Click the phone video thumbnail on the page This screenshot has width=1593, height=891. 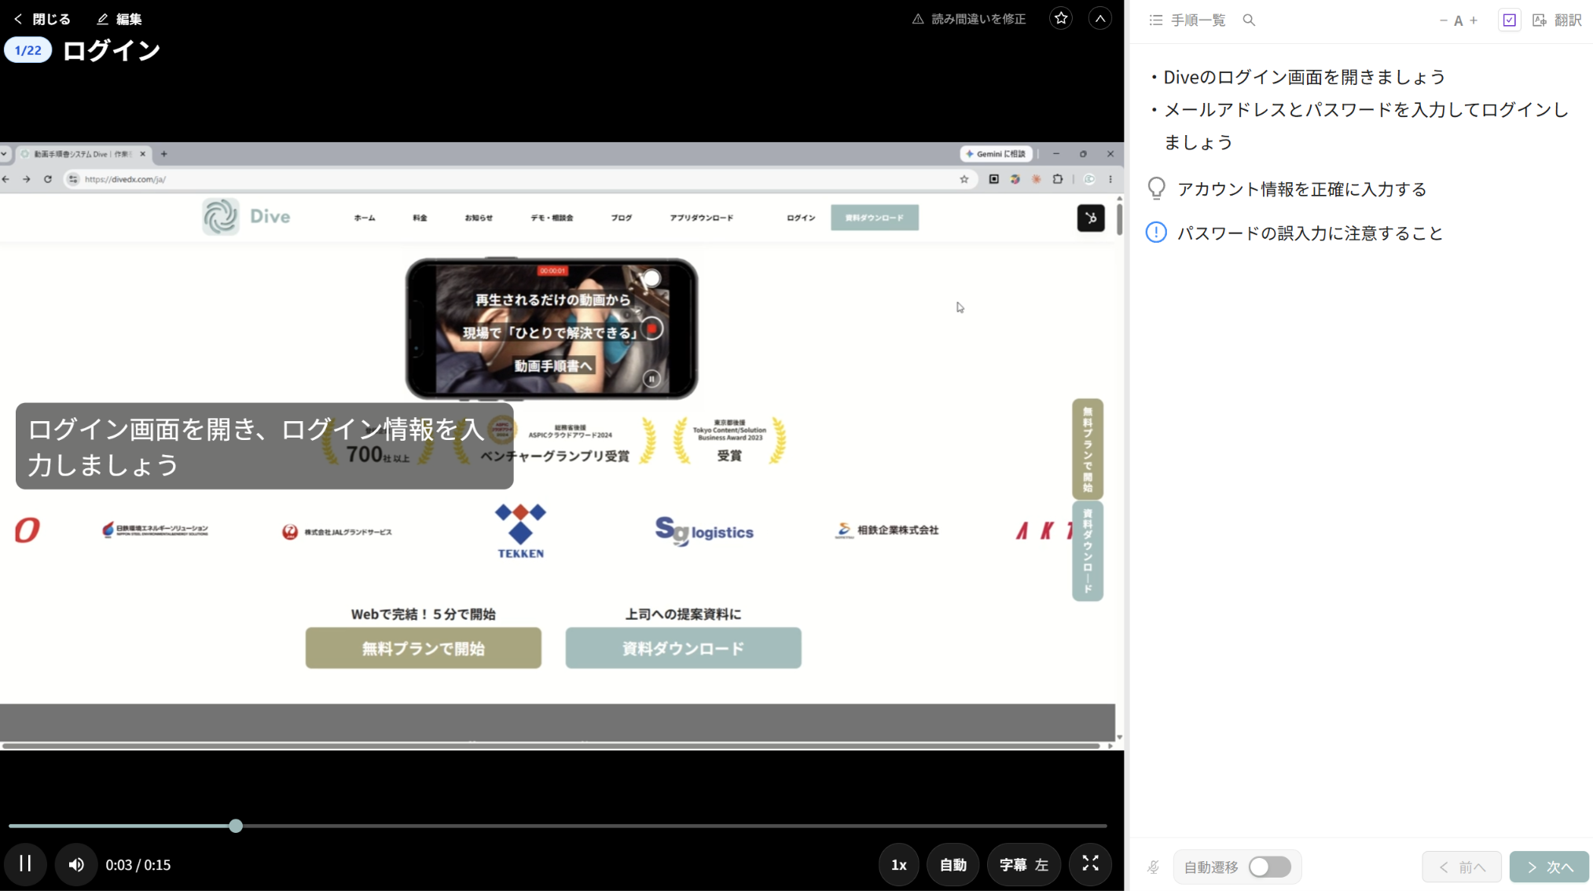click(x=552, y=328)
